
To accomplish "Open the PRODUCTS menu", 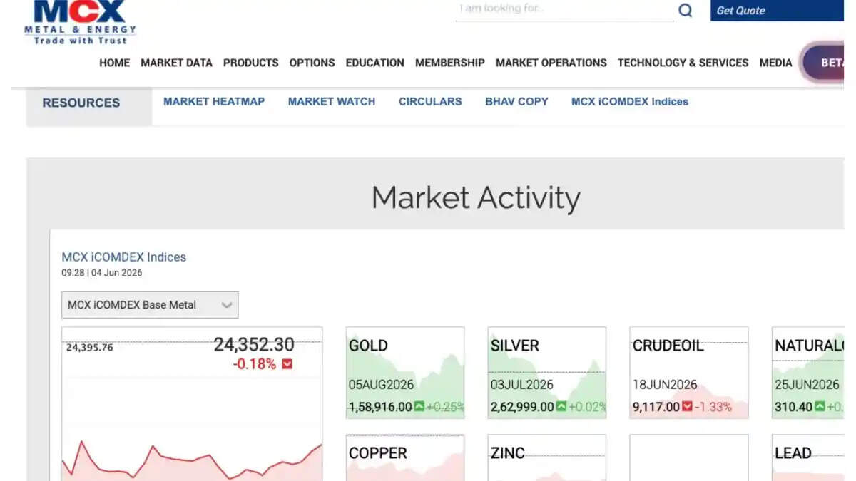I will (250, 63).
